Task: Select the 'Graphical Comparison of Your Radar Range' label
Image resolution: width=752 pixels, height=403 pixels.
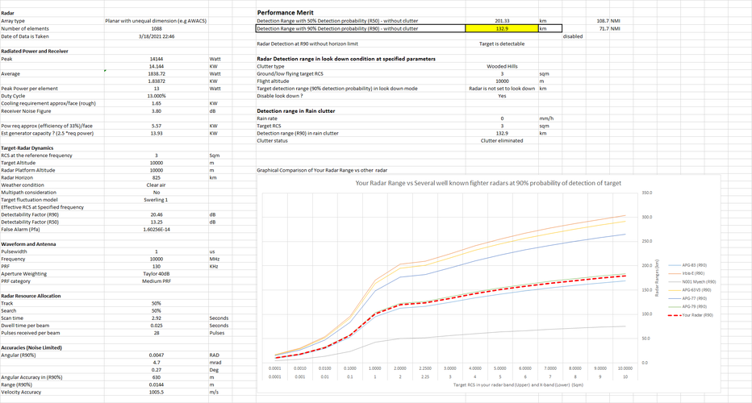Action: click(322, 171)
